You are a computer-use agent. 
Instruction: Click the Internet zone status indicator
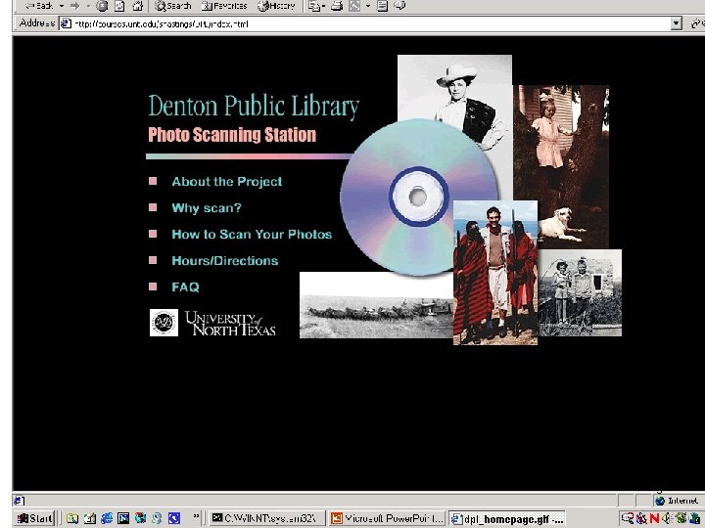[x=678, y=501]
